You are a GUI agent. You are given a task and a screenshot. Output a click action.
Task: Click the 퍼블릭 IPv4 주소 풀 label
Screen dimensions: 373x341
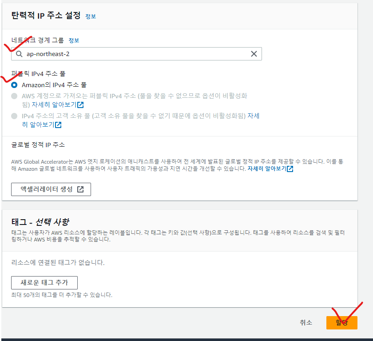pos(38,74)
